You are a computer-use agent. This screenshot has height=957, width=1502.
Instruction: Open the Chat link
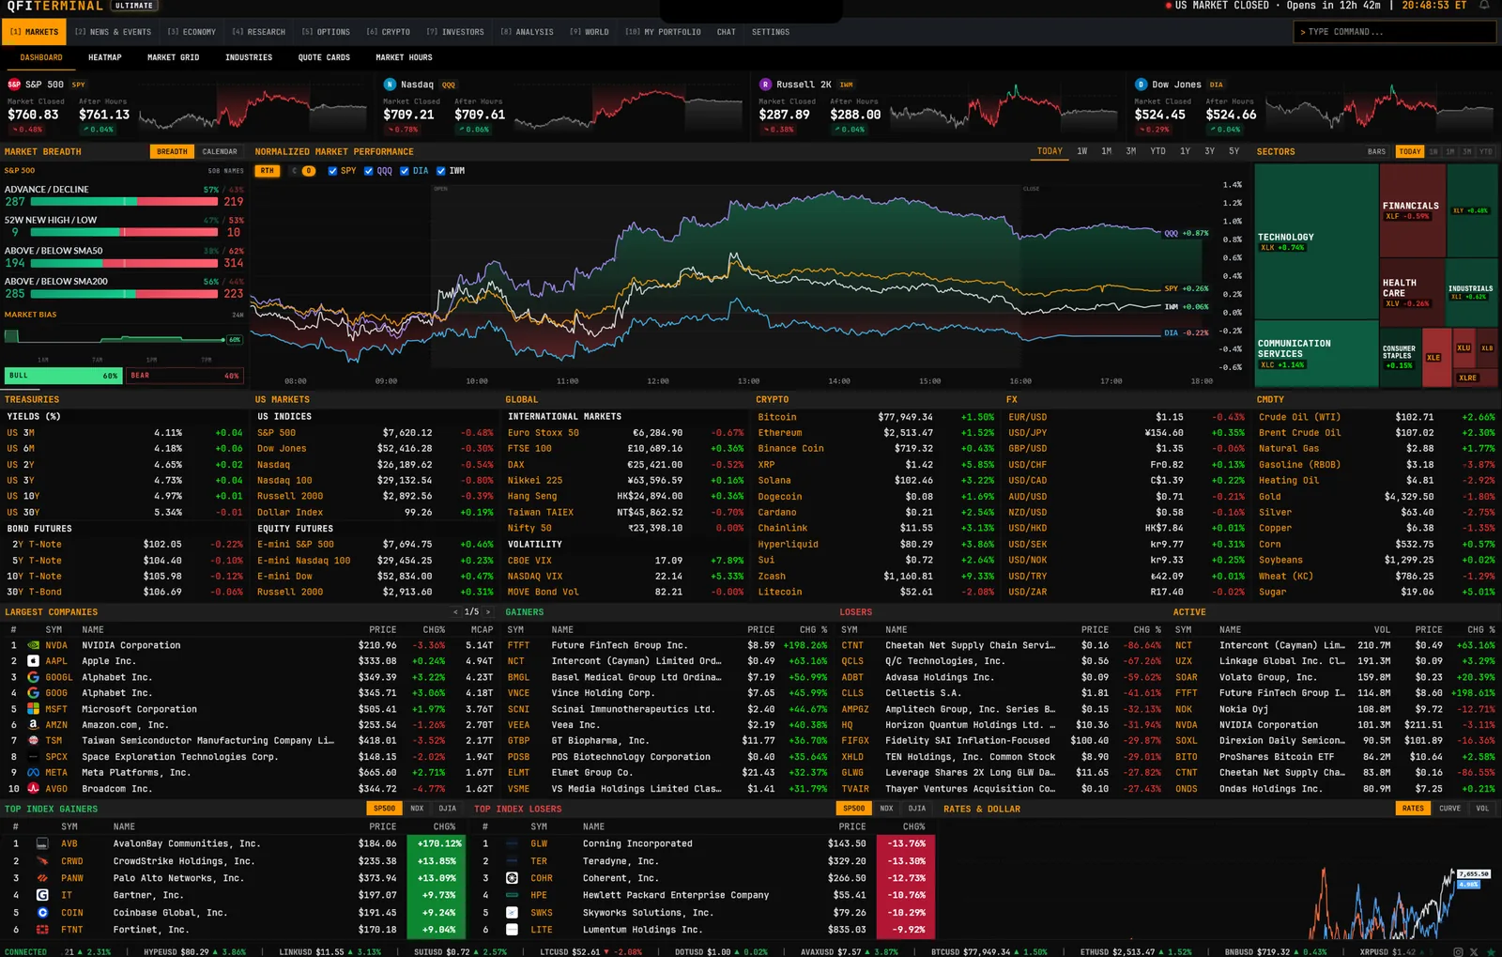click(x=727, y=32)
